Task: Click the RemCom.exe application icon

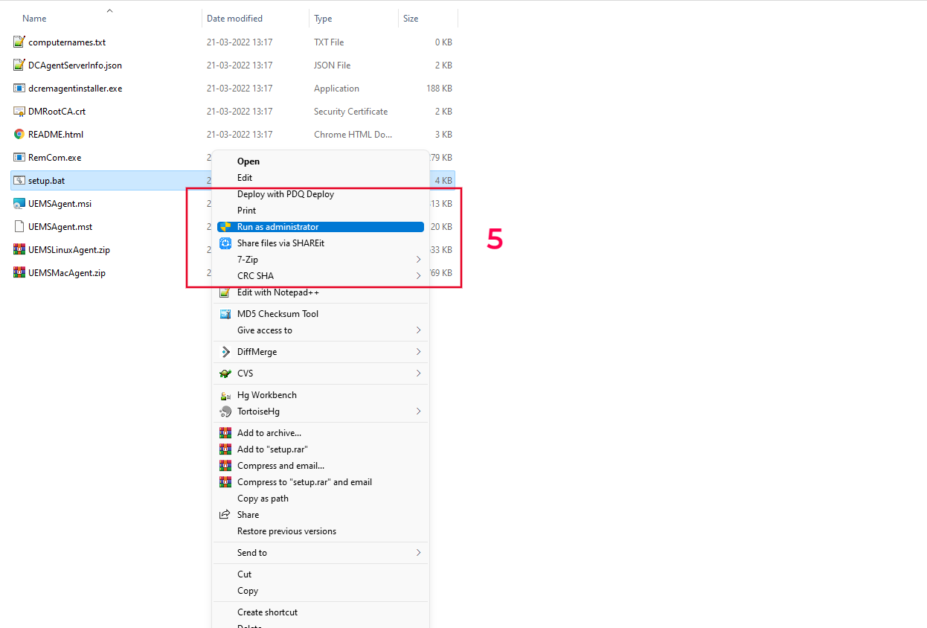Action: tap(19, 158)
